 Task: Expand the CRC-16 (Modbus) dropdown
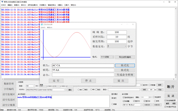point(132,105)
